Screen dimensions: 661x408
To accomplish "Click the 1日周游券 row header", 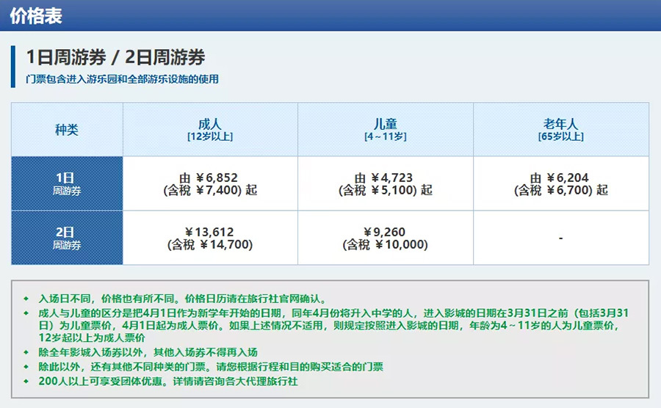I will [x=67, y=183].
